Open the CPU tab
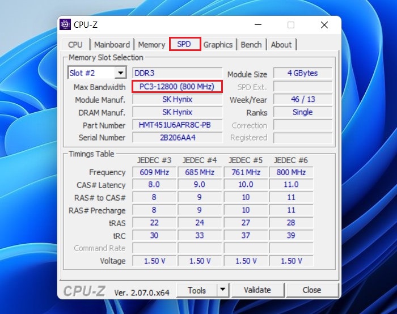This screenshot has height=314, width=397. point(75,45)
